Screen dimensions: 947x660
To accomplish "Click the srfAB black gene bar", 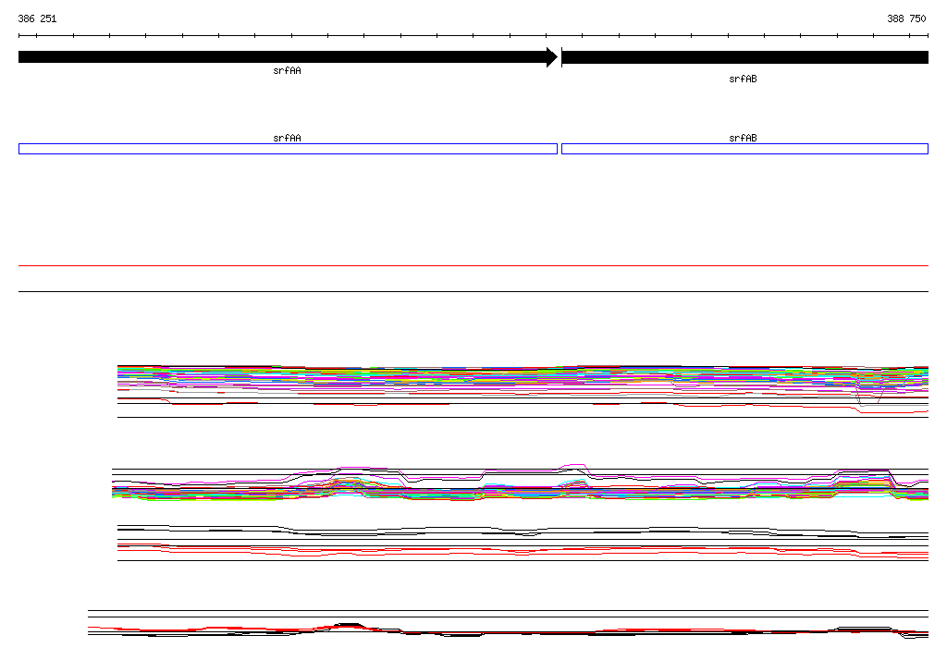I will click(744, 57).
